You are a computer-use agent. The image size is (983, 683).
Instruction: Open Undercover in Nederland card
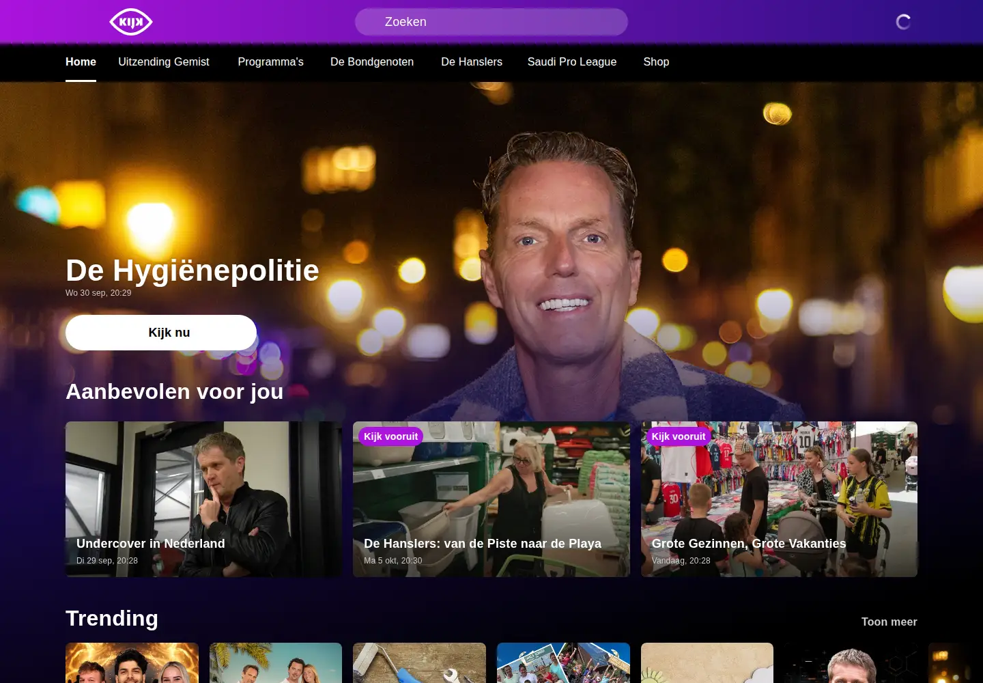[x=203, y=499]
